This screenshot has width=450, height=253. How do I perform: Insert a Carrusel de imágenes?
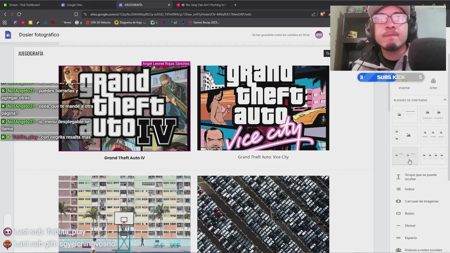pyautogui.click(x=418, y=201)
